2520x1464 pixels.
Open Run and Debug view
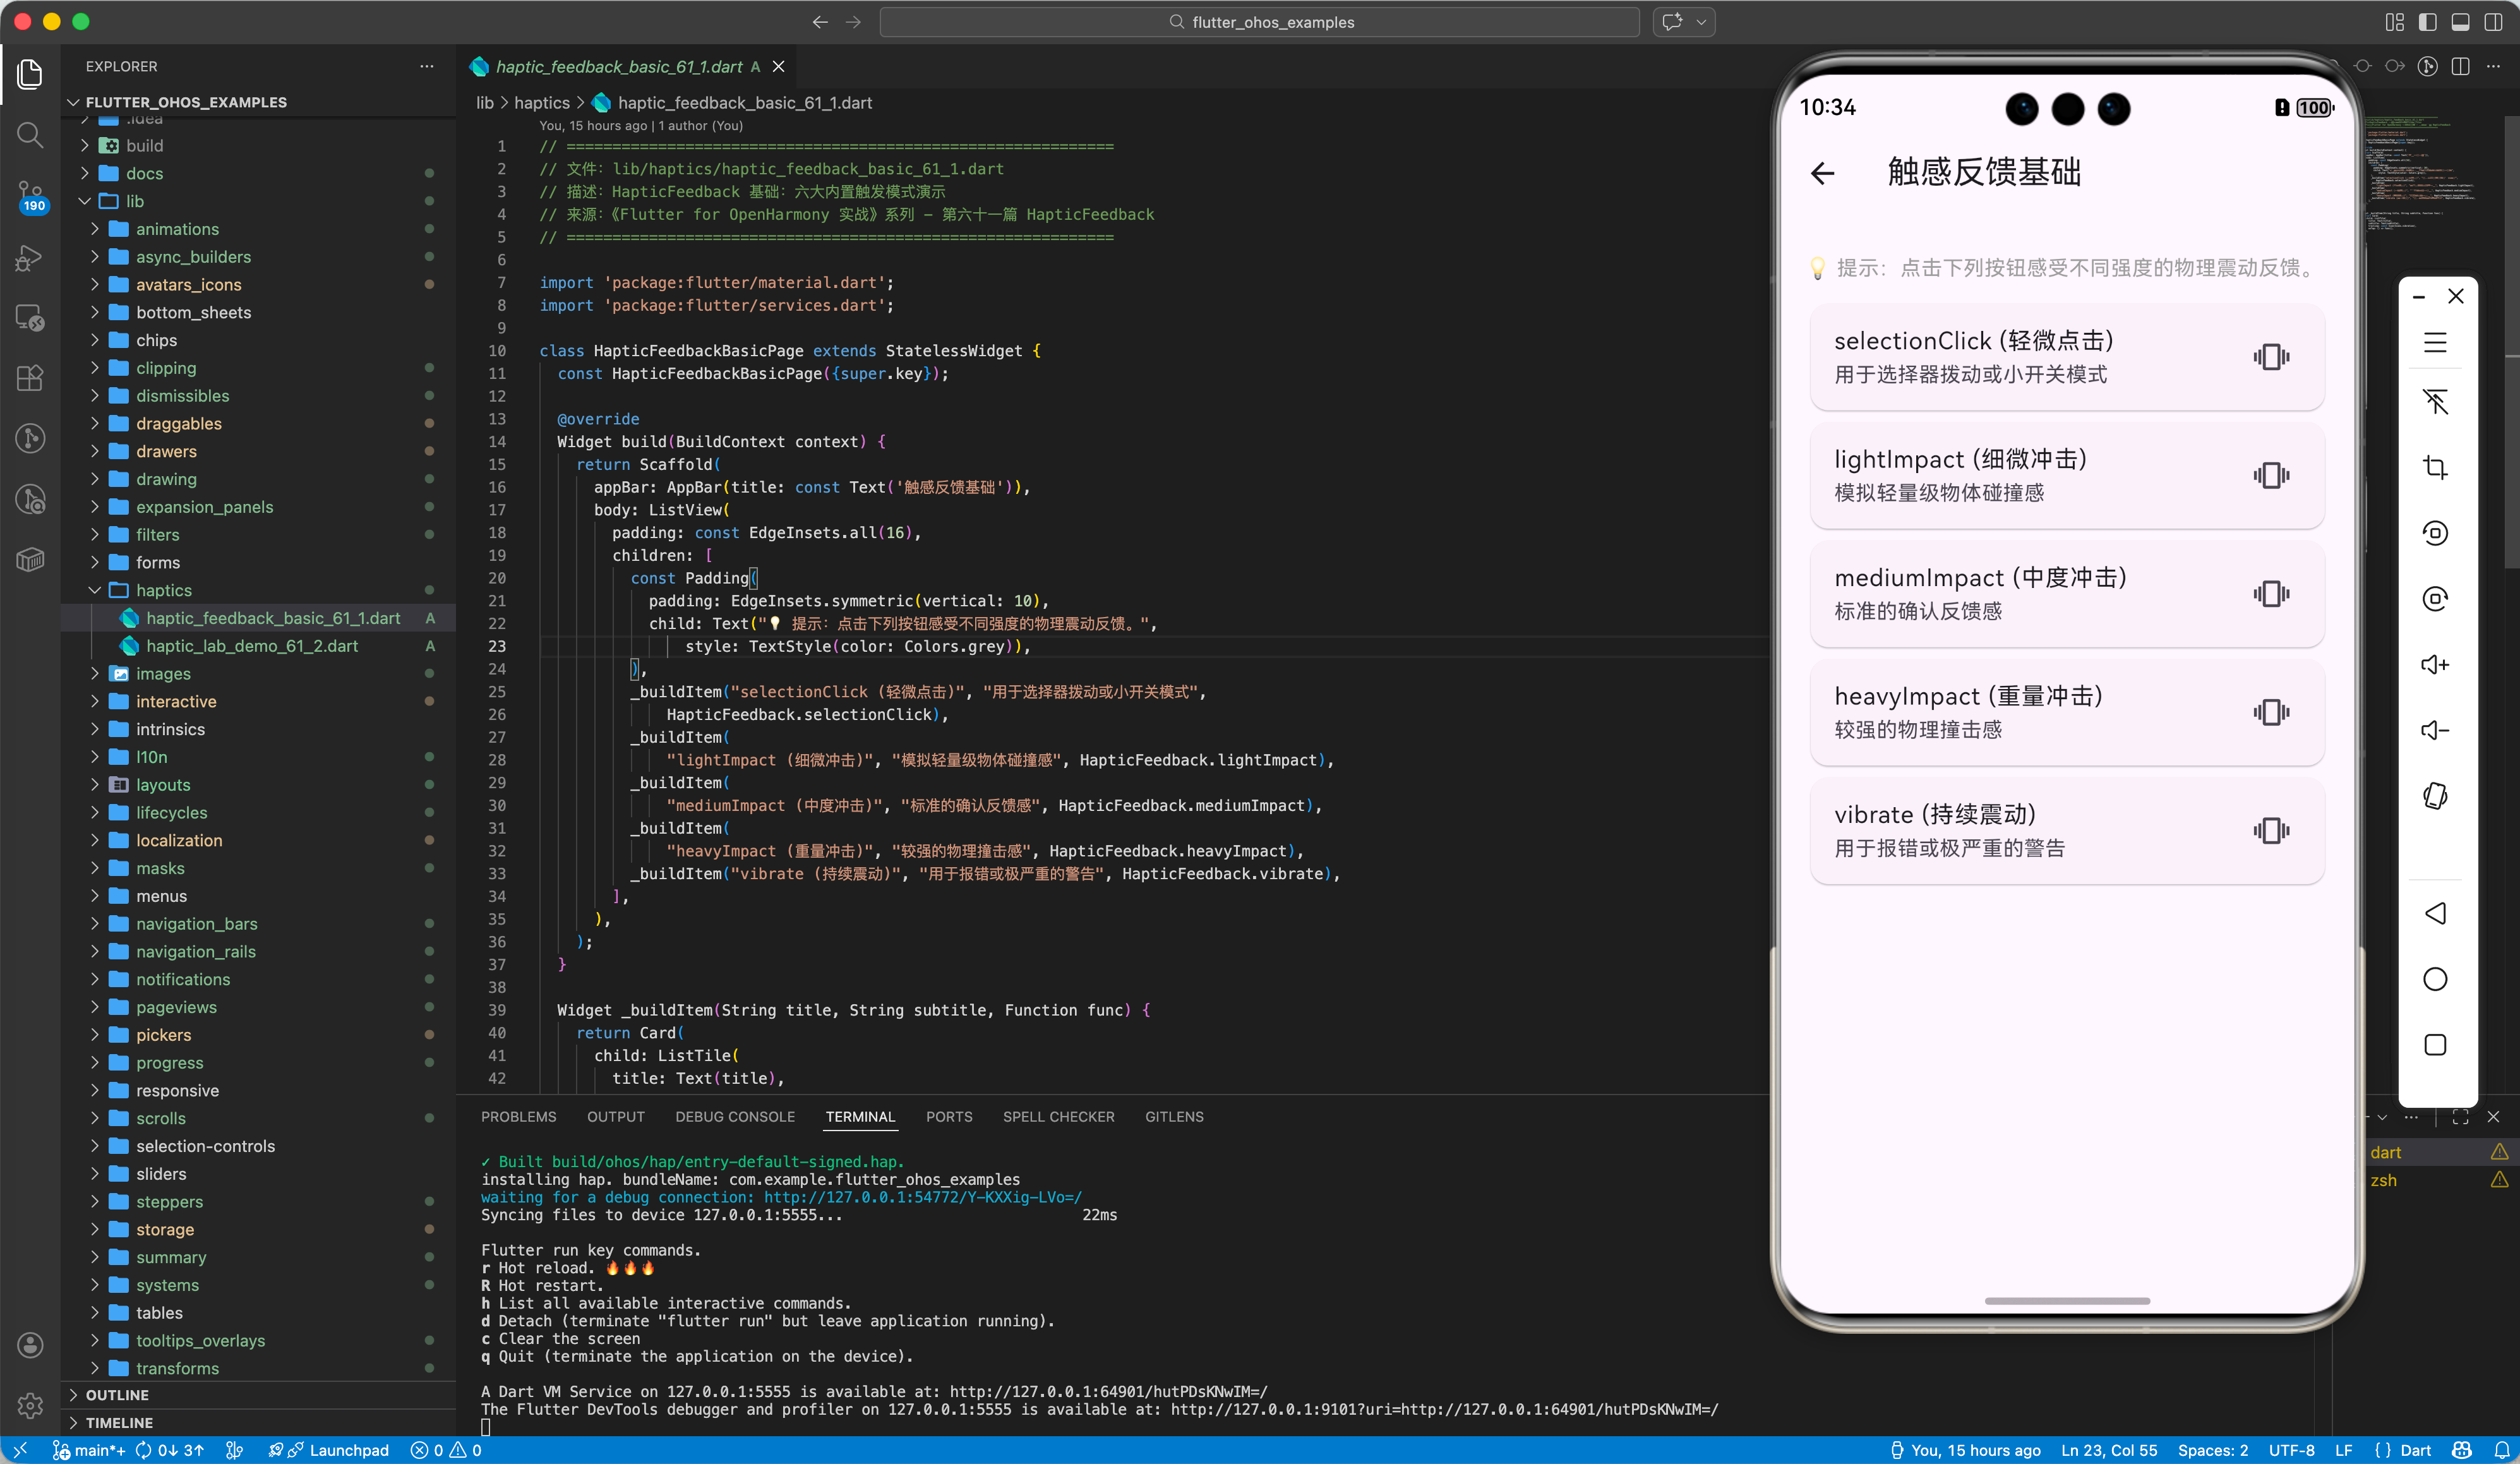click(30, 257)
